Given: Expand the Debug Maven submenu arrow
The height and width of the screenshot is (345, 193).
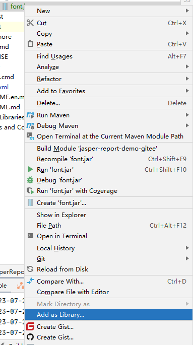Looking at the screenshot, I should coord(187,125).
